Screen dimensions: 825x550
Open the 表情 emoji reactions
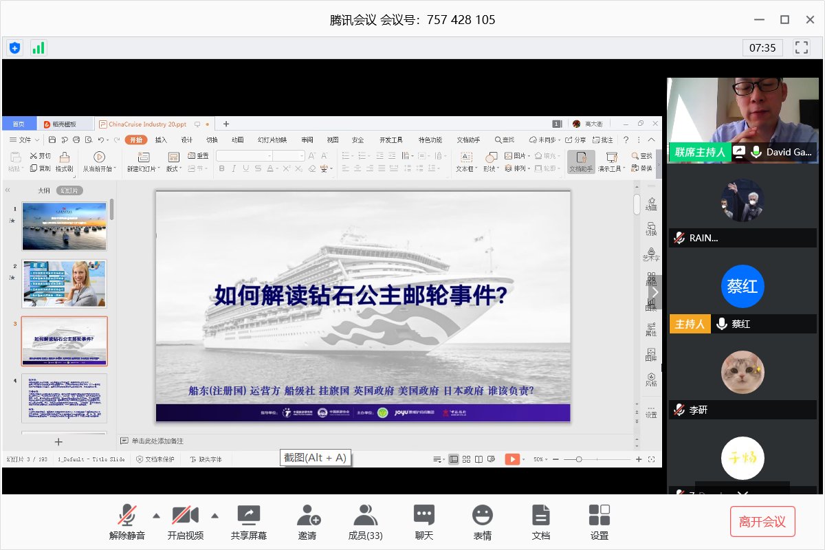click(483, 522)
